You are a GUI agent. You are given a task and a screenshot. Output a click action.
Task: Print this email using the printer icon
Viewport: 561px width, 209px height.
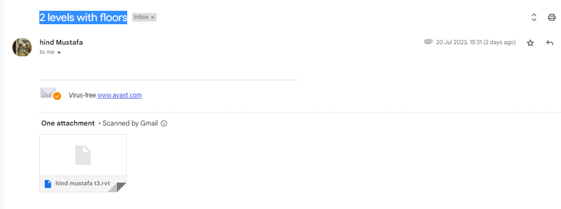[552, 17]
